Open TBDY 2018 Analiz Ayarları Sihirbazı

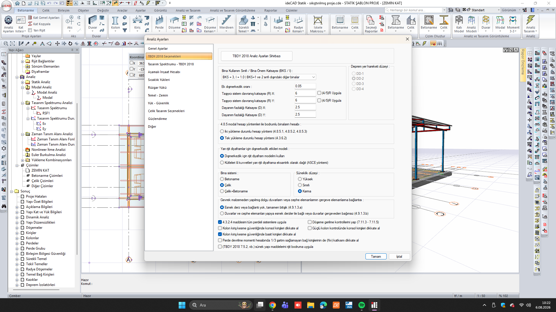tap(257, 56)
